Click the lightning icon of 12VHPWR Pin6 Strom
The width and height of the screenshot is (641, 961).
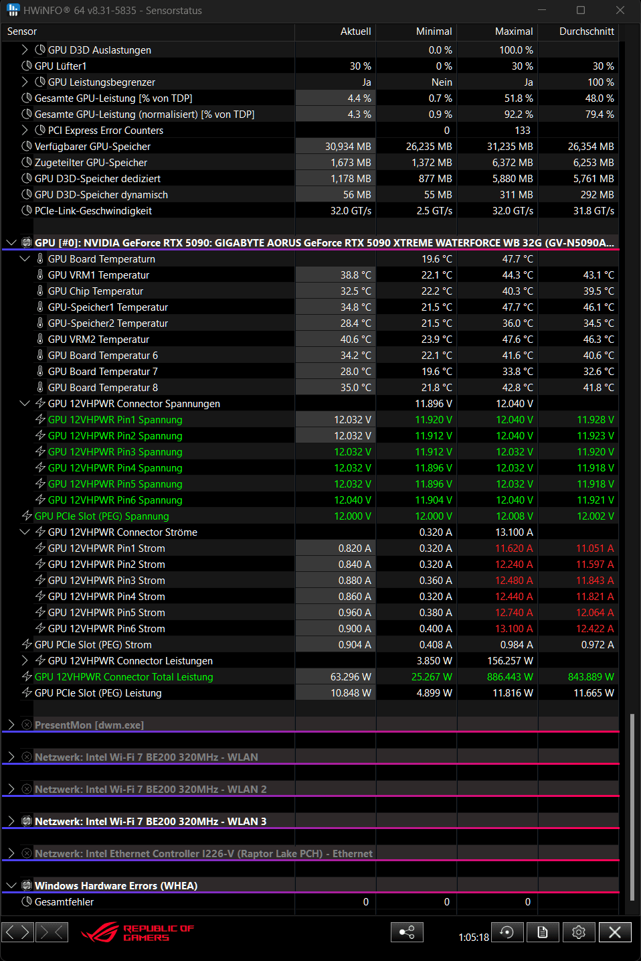tap(40, 629)
